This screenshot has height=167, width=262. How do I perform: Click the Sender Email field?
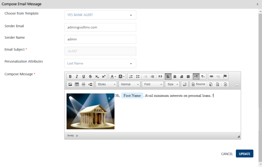pyautogui.click(x=100, y=27)
